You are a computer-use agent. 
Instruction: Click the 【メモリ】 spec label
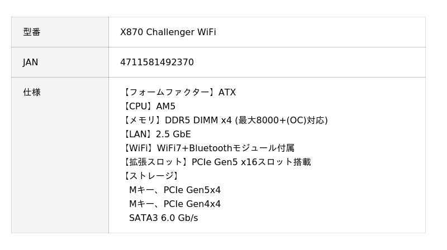pyautogui.click(x=142, y=121)
